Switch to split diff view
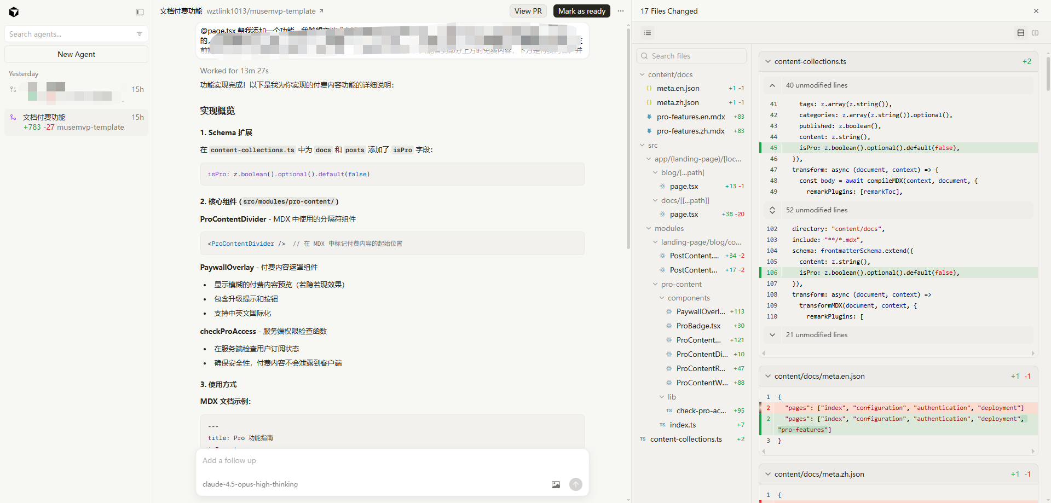 coord(1035,33)
